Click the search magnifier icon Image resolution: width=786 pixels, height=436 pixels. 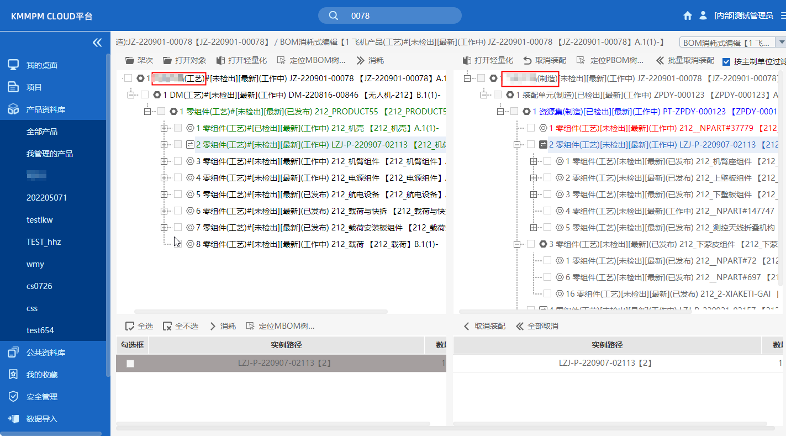click(x=334, y=15)
